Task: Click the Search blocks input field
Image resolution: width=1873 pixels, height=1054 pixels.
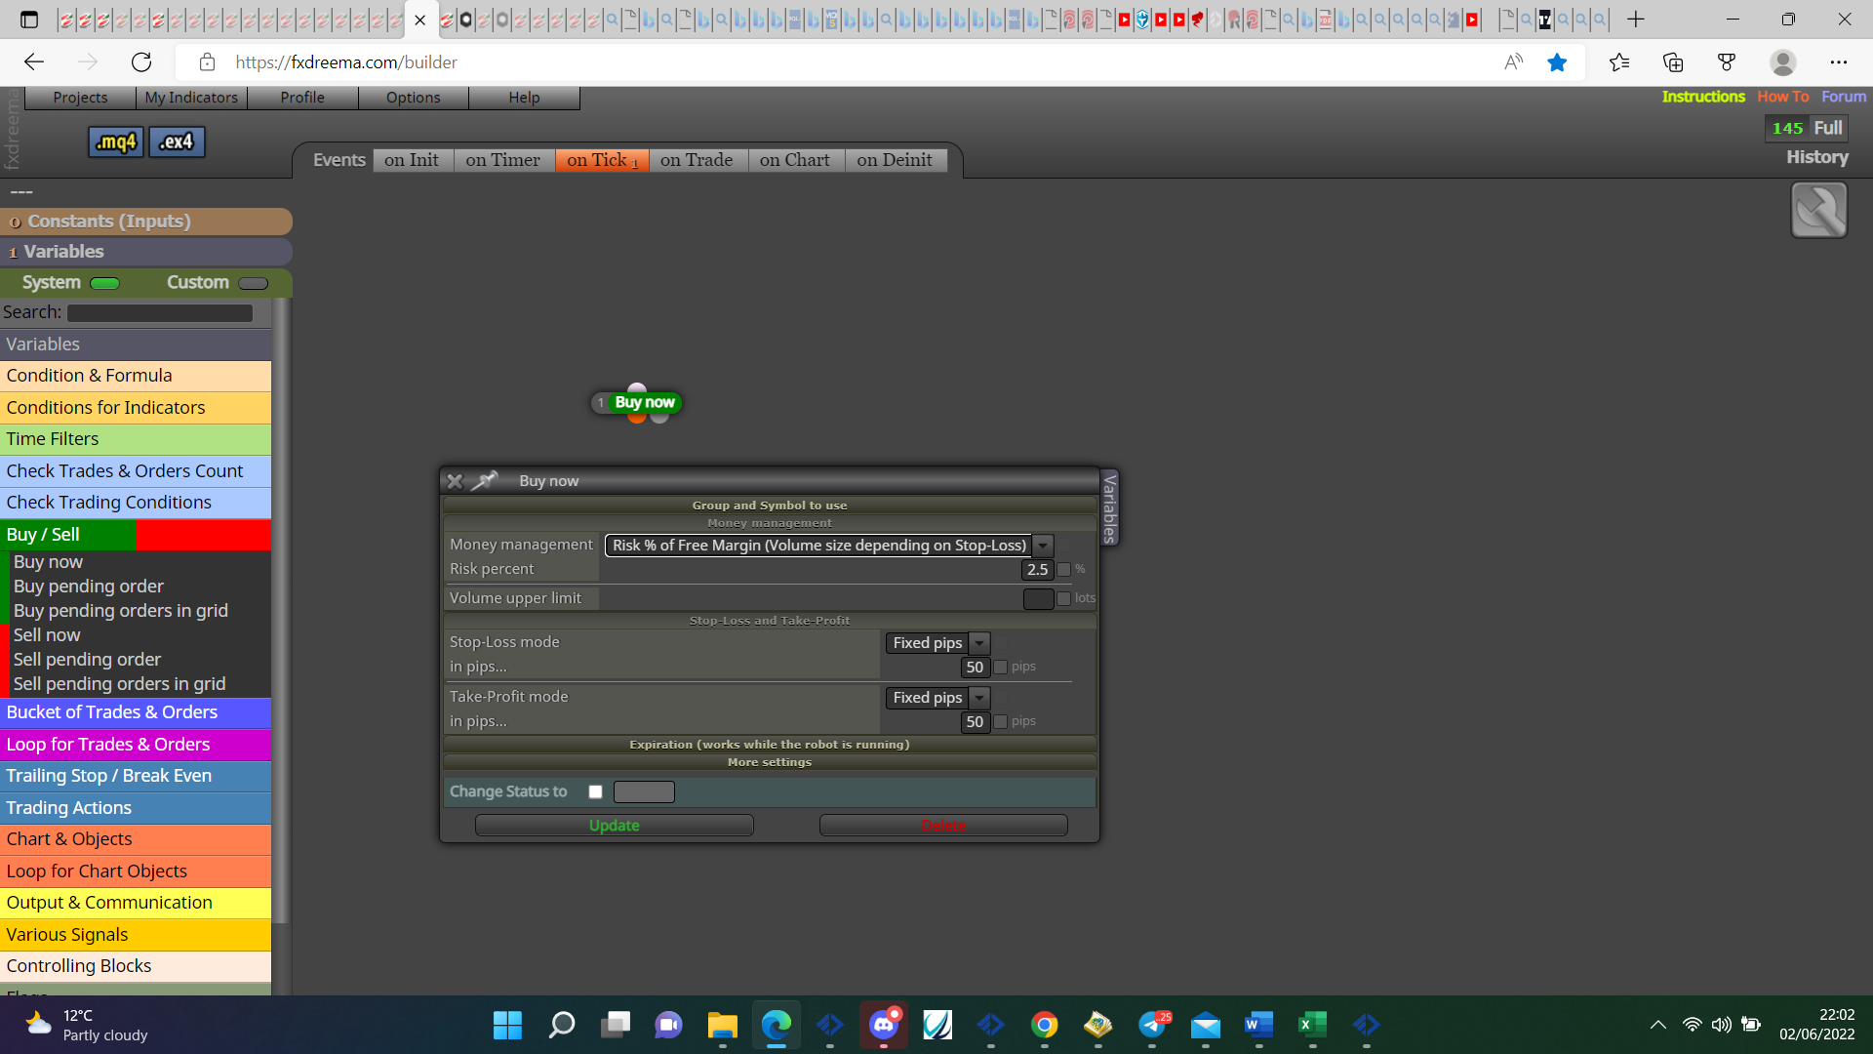Action: tap(160, 313)
